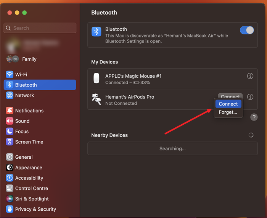
Task: Click the Bluetooth help question mark button
Action: click(x=254, y=117)
